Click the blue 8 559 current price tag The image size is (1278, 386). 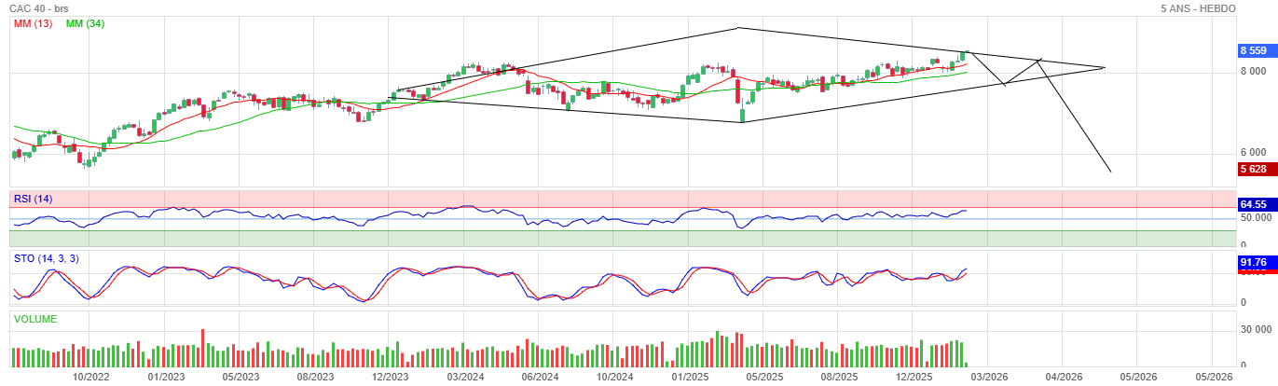[x=1253, y=50]
